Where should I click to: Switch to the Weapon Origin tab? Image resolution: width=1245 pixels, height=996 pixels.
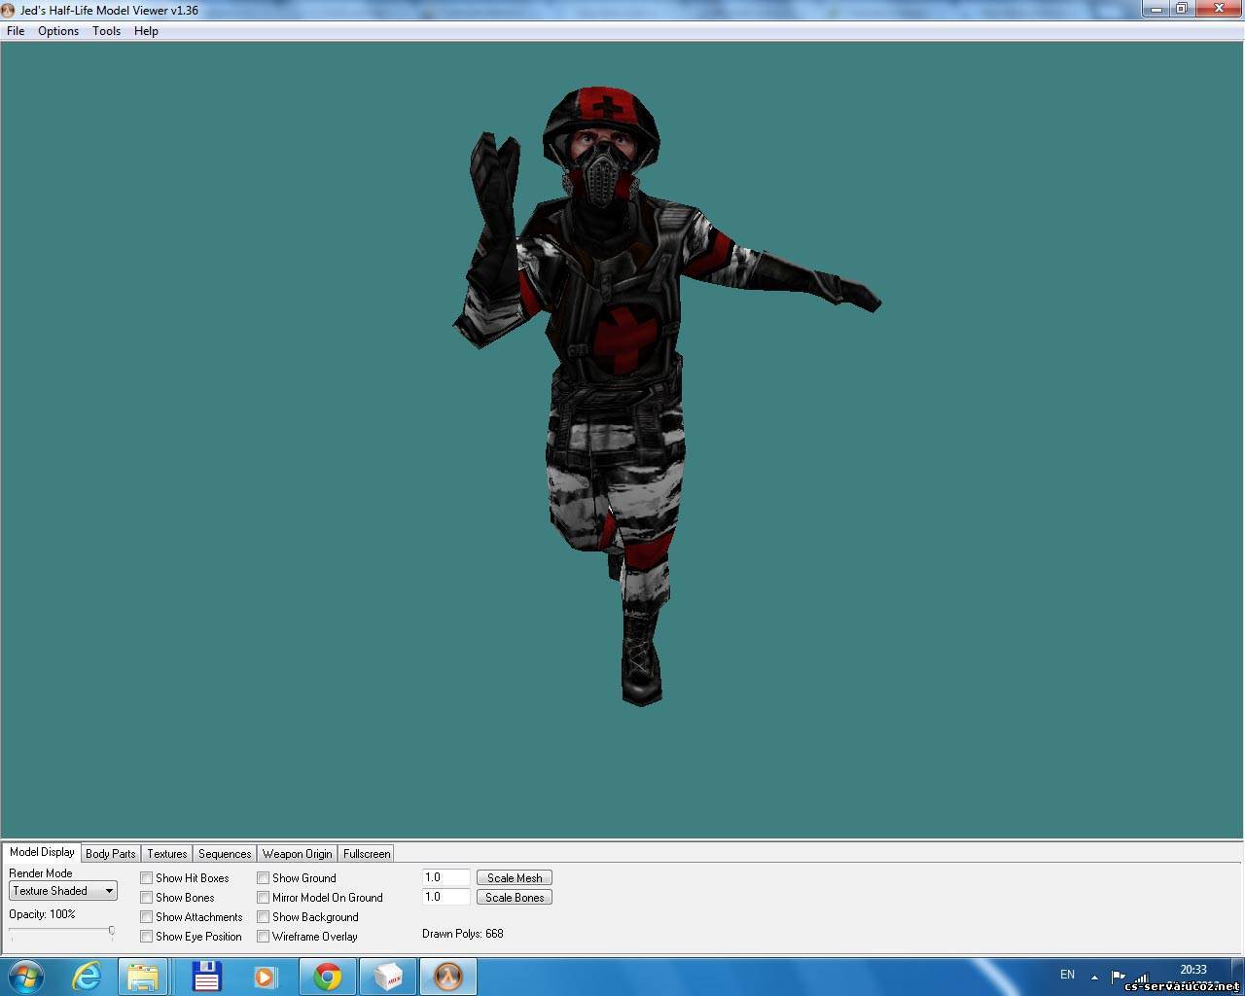[298, 854]
